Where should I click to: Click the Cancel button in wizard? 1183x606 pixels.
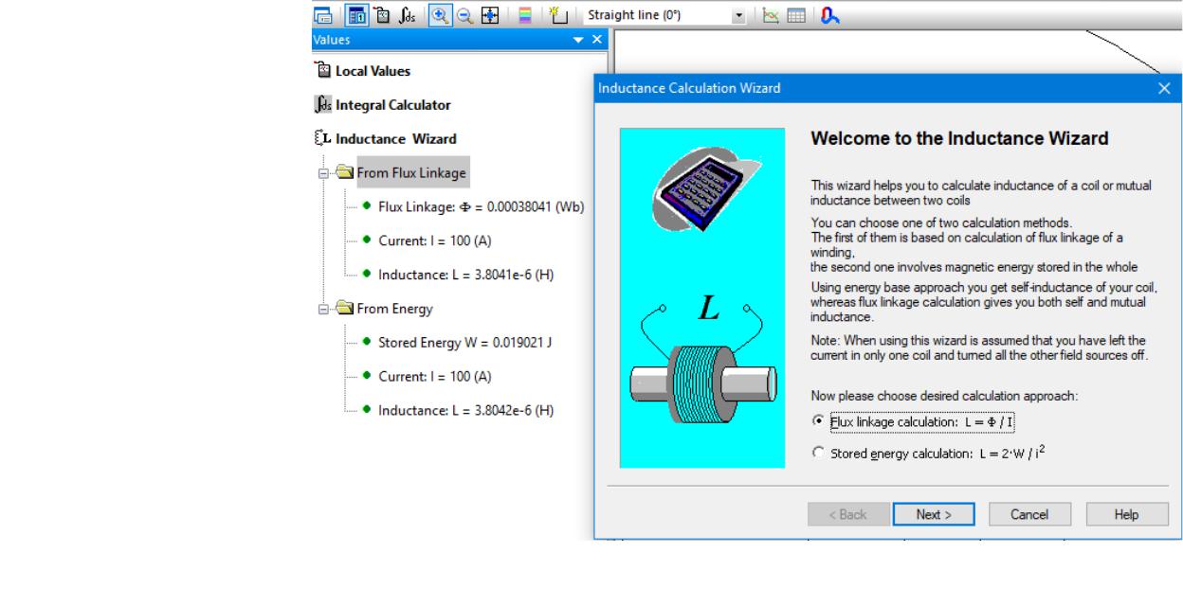point(1029,514)
